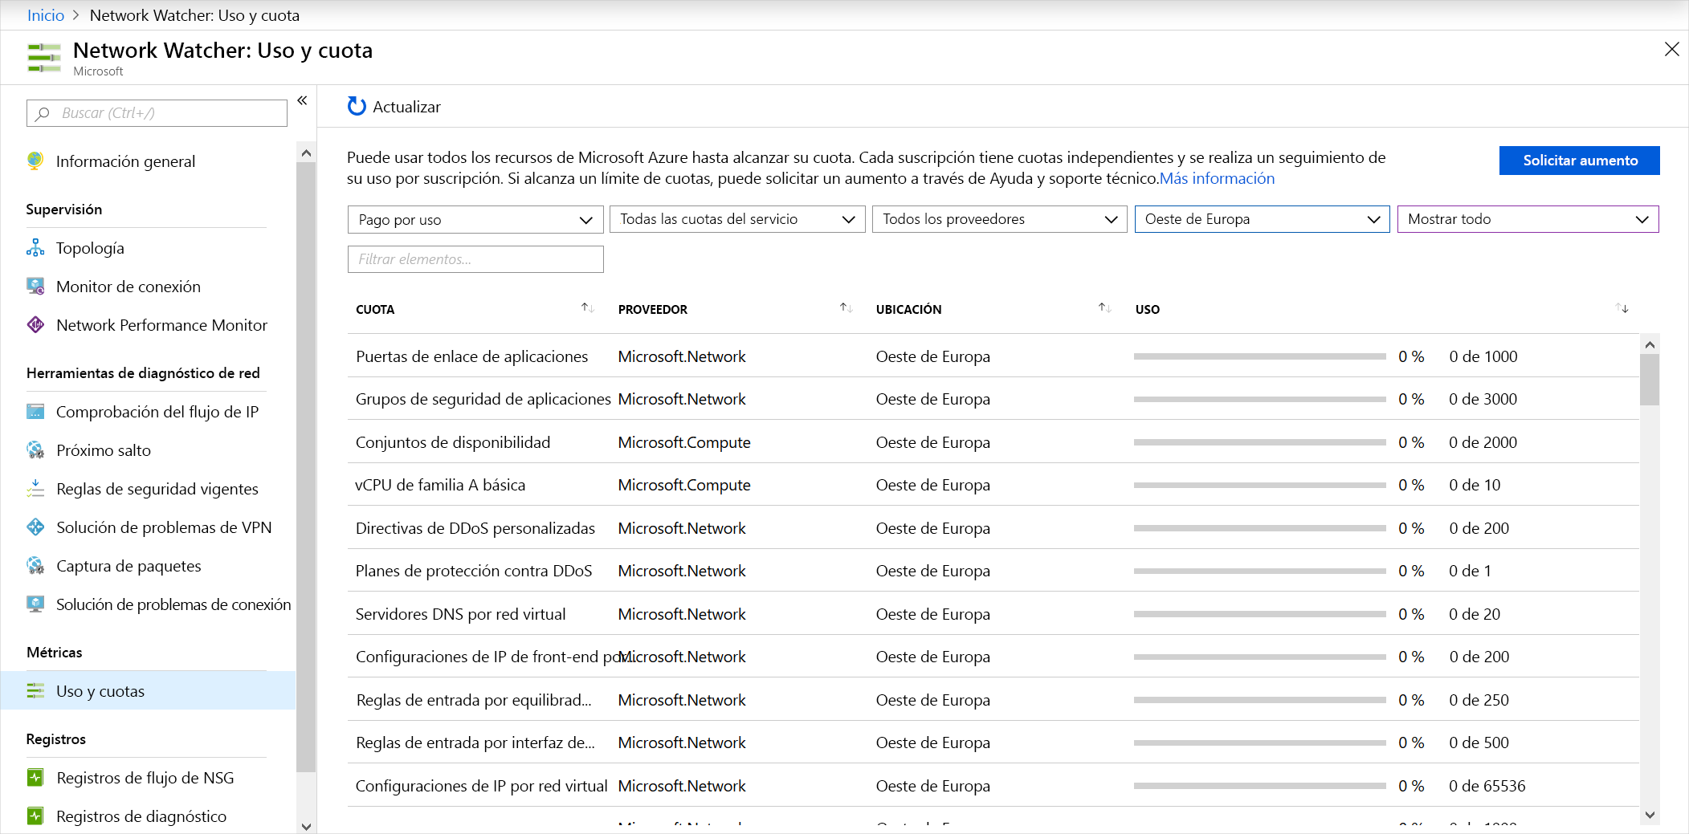1689x834 pixels.
Task: Go to Inicio breadcrumb link
Action: click(46, 15)
